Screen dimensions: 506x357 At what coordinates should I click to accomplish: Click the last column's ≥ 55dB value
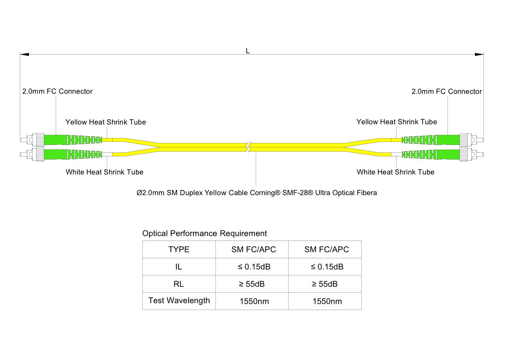tap(325, 284)
